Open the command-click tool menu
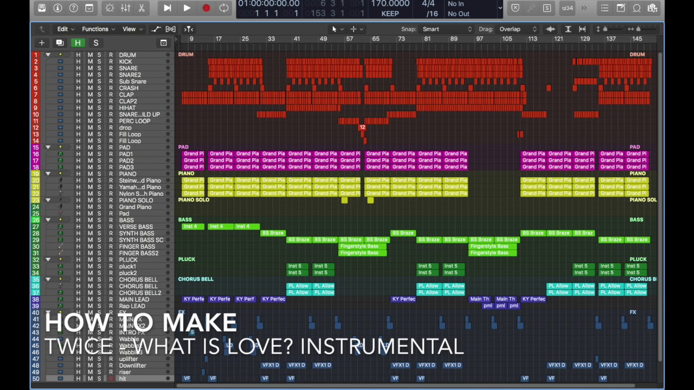The height and width of the screenshot is (390, 694). pos(356,29)
